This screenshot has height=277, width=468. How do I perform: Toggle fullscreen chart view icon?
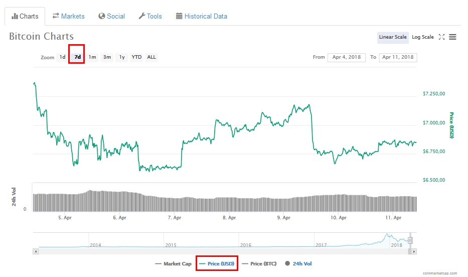442,37
